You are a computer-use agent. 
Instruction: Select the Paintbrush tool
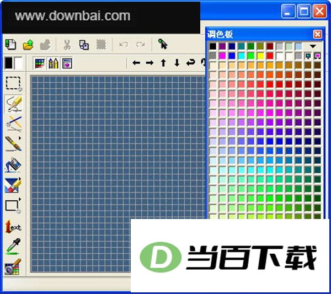[x=13, y=143]
